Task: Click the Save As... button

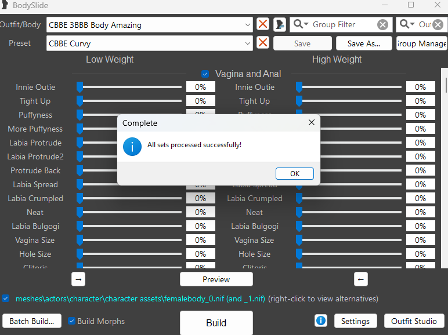Action: (364, 43)
